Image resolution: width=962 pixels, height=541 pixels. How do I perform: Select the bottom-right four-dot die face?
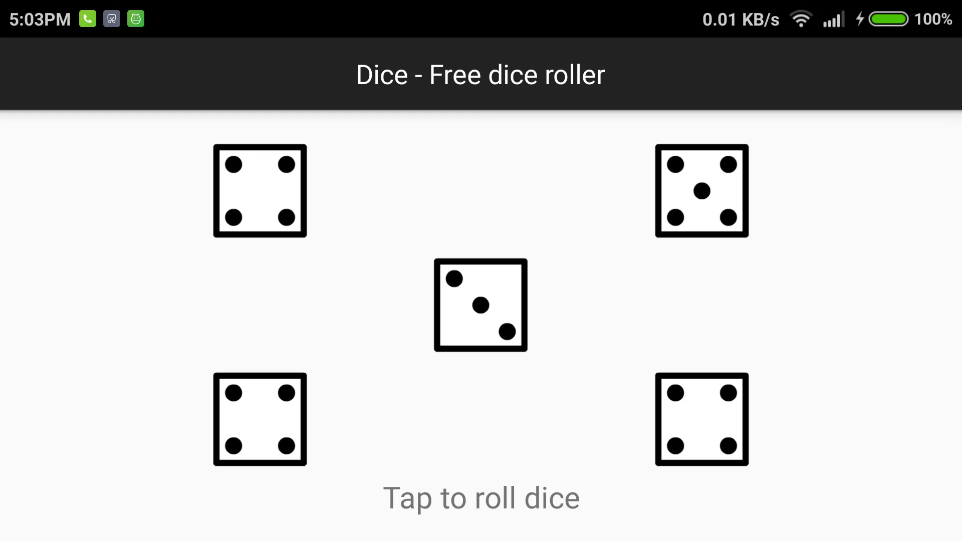tap(701, 419)
